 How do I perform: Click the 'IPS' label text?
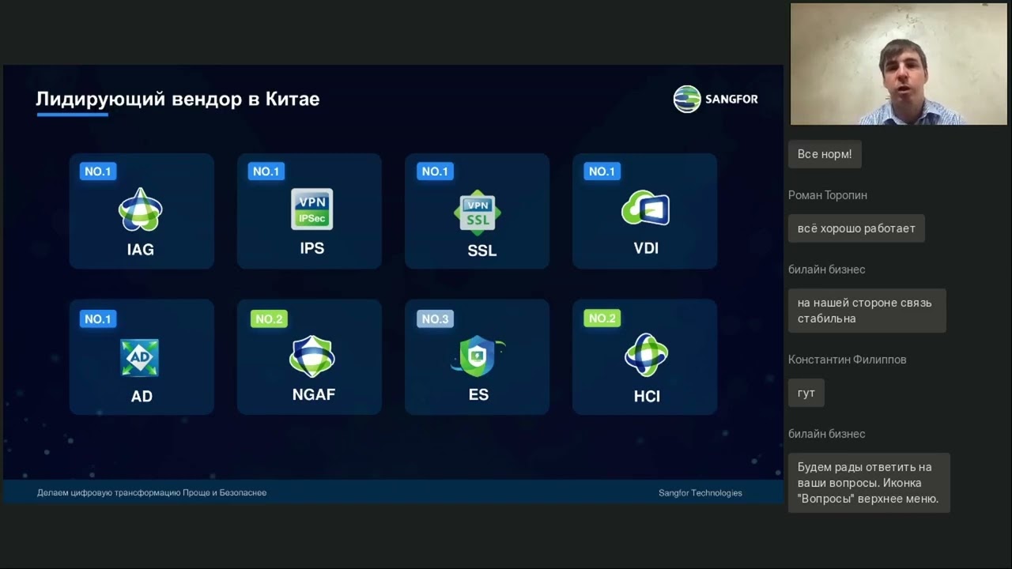312,248
